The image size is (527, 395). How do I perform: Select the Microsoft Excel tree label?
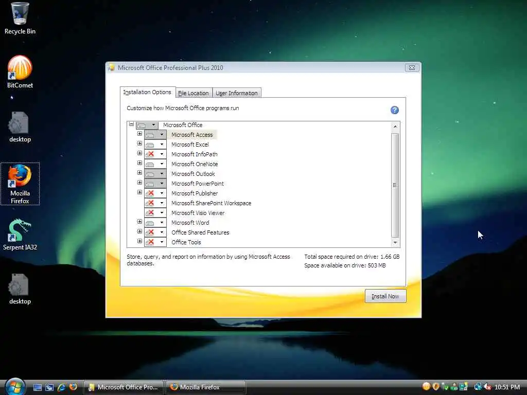(x=190, y=145)
